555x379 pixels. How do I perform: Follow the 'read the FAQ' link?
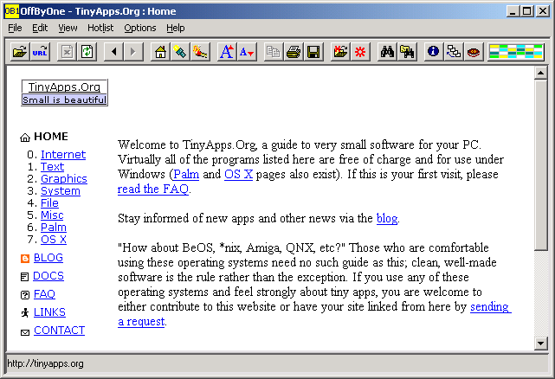152,189
